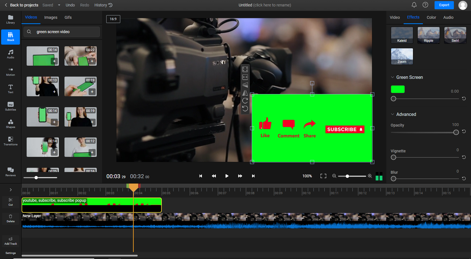Click the Blur slider handle
Screen dimensions: 471x259
click(x=393, y=179)
